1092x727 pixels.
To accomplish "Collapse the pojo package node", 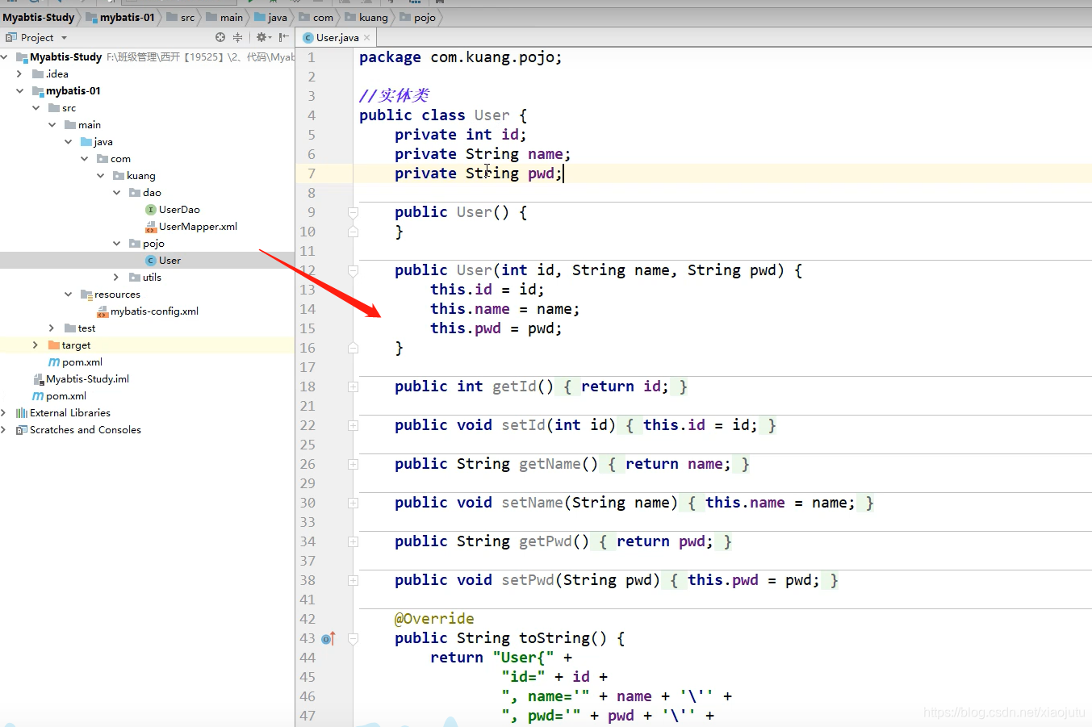I will 117,244.
